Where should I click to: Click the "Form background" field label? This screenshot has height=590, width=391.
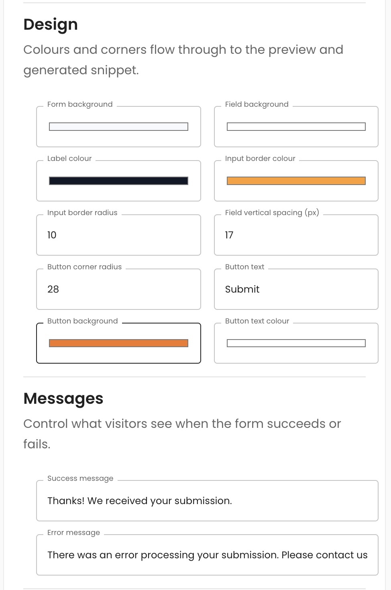pos(80,104)
